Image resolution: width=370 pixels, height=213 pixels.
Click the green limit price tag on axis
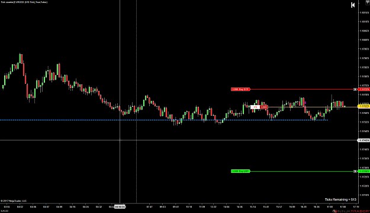pyautogui.click(x=364, y=171)
